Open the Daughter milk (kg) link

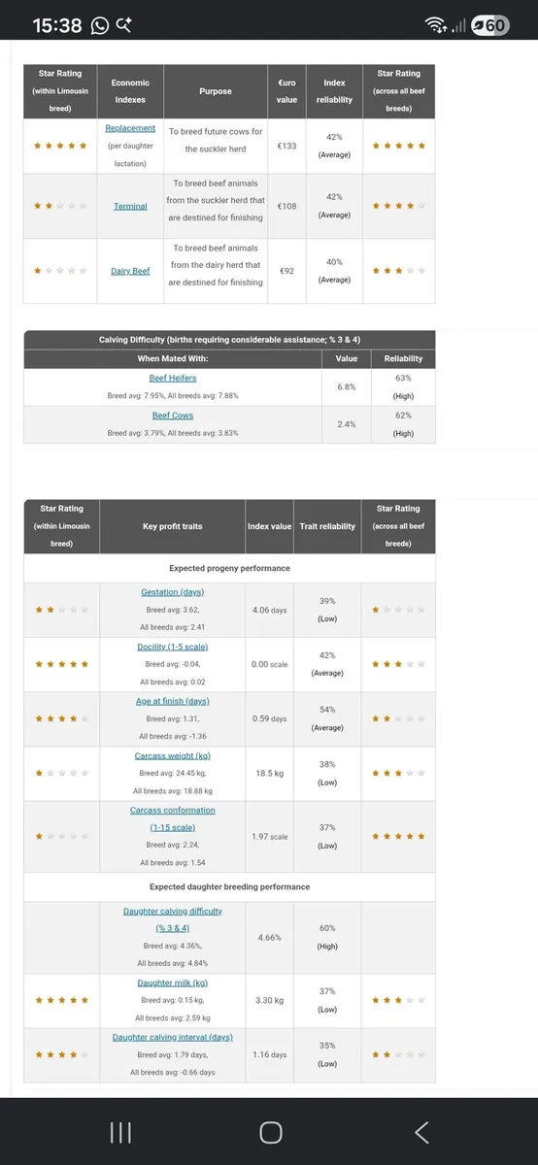point(172,982)
